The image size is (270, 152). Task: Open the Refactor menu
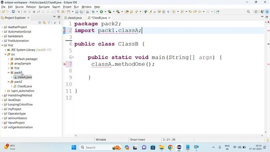31,7
